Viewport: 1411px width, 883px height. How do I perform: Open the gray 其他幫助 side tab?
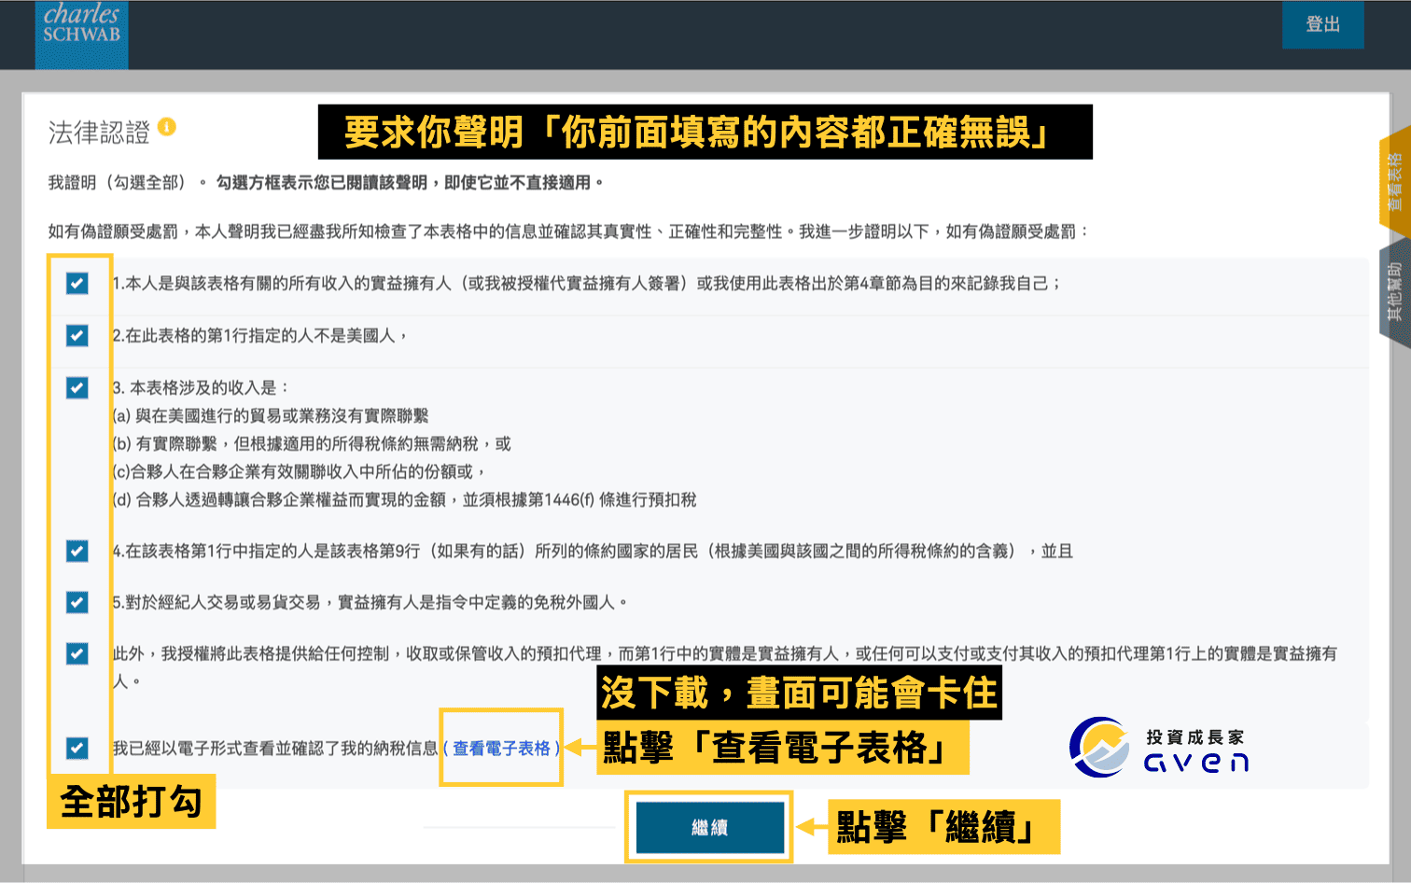(1394, 293)
